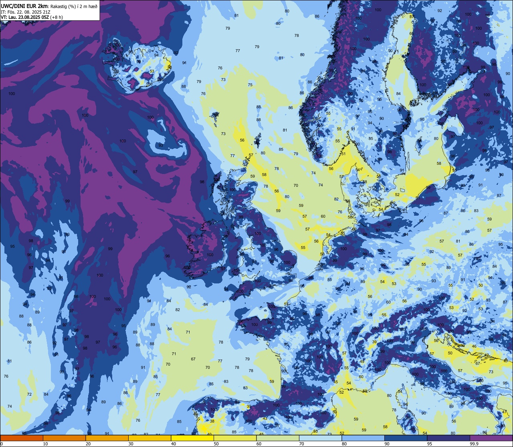Pick the 60–70% pale green legend swatch
The image size is (513, 447).
[x=278, y=438]
